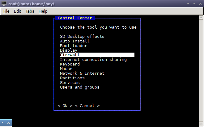
Task: Select Network & Internet tool
Action: (82, 73)
